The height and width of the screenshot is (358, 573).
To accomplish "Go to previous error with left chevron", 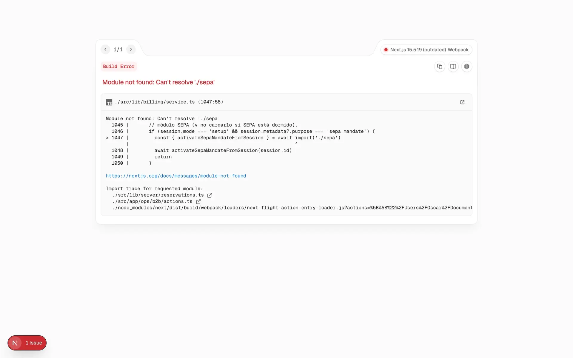I will (x=105, y=50).
